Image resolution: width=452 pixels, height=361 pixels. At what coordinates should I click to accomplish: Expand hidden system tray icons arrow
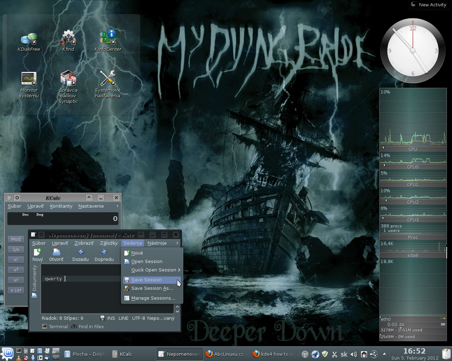click(384, 354)
